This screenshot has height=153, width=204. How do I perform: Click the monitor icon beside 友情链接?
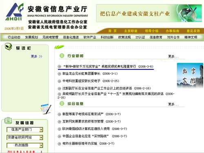pos(8,121)
